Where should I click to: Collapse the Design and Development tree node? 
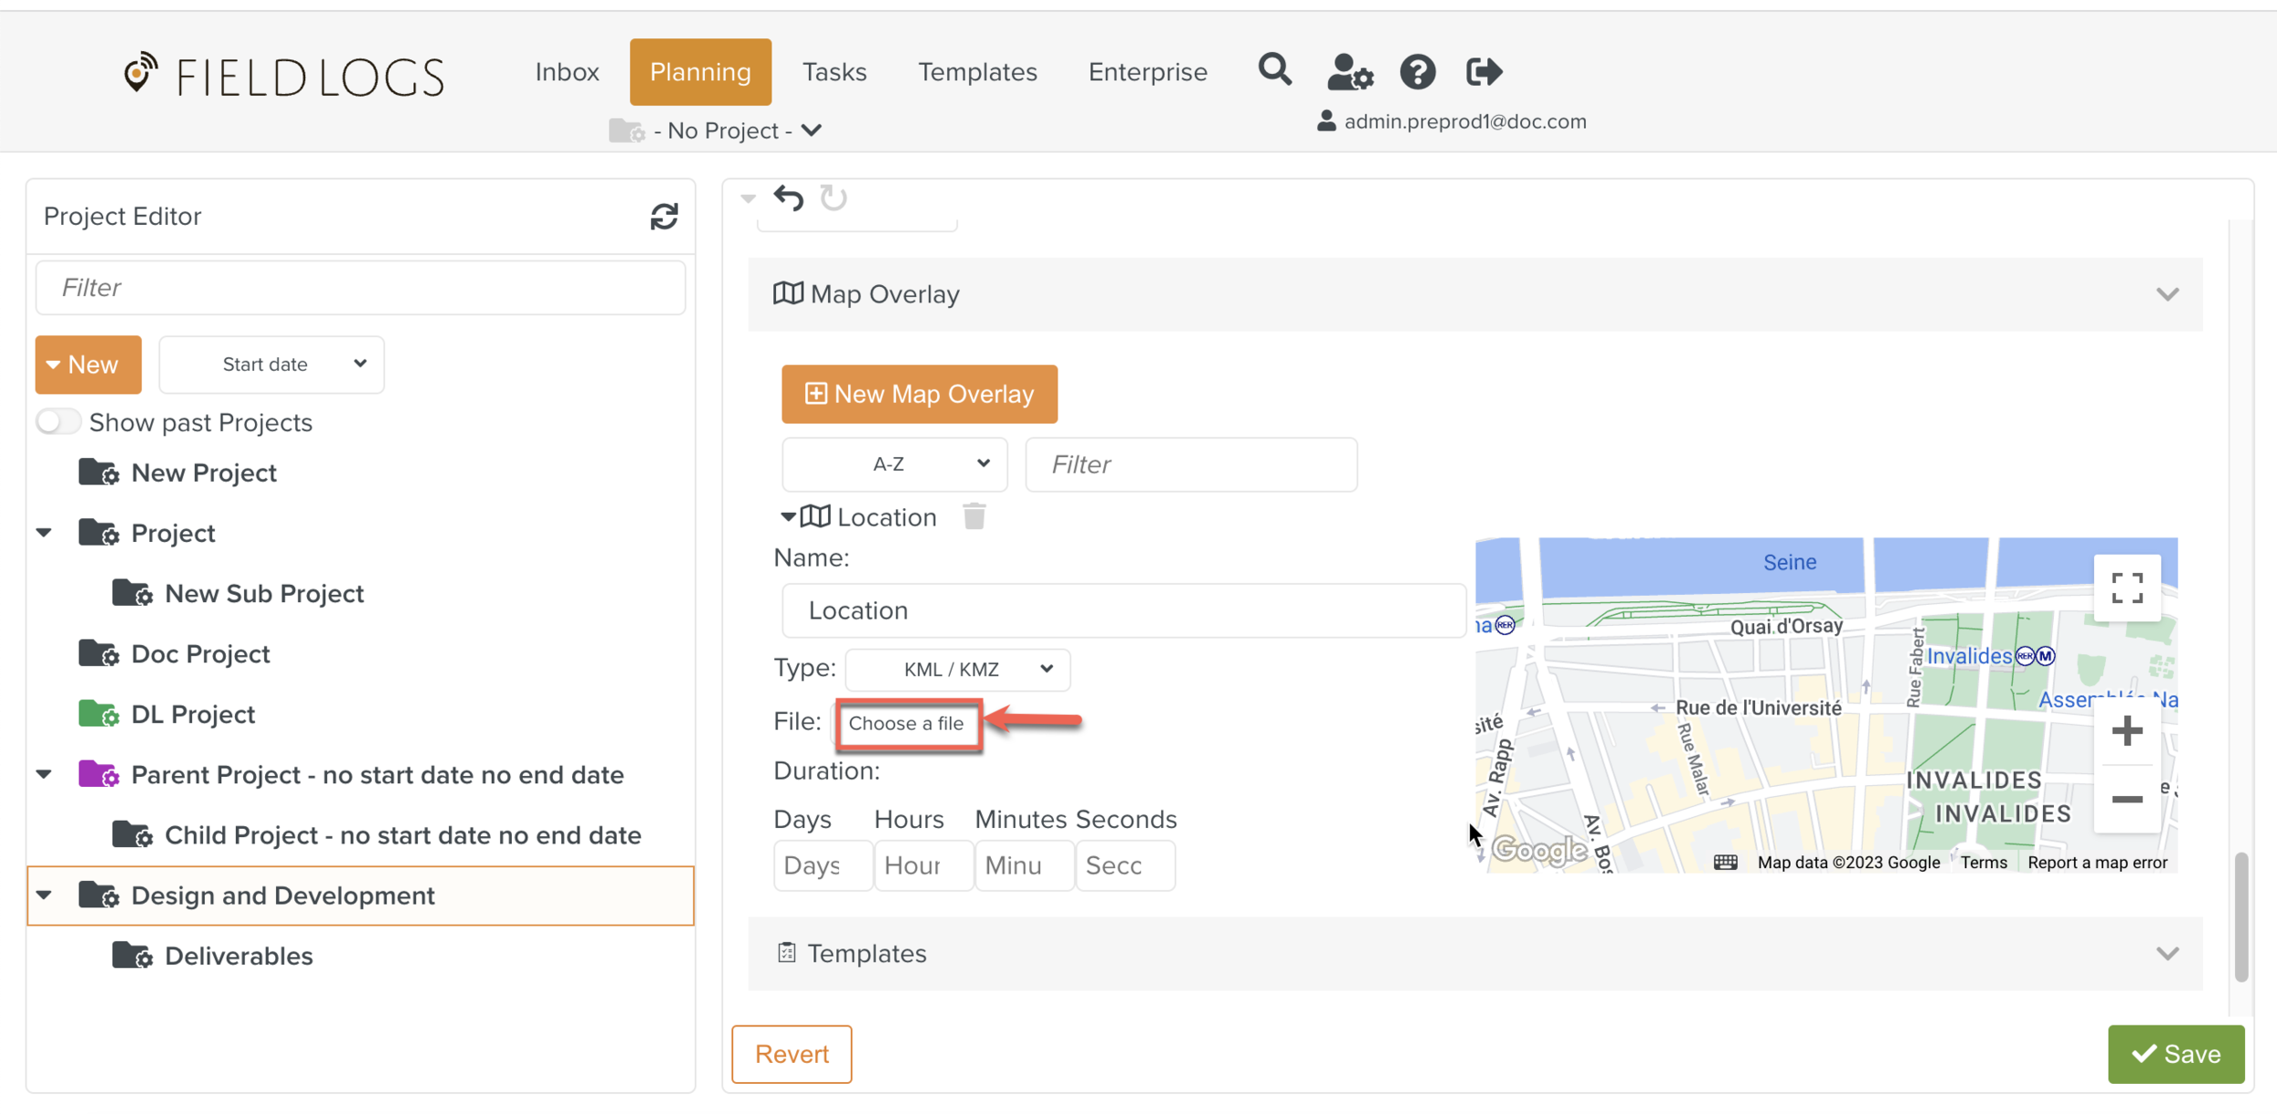[x=44, y=895]
